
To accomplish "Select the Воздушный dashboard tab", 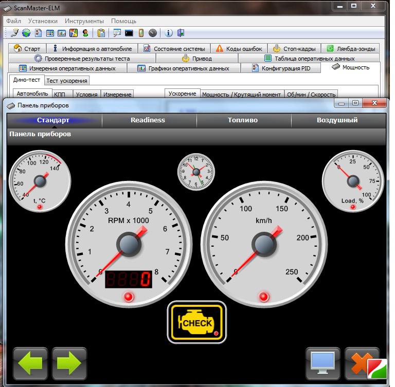I will pyautogui.click(x=337, y=120).
